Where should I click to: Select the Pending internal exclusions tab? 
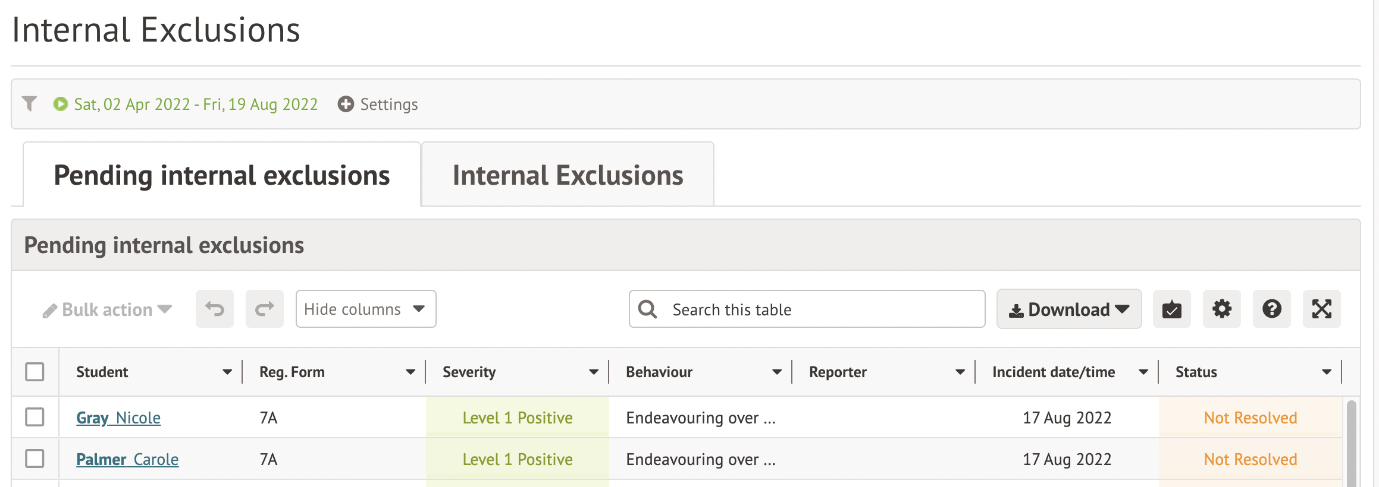click(221, 175)
